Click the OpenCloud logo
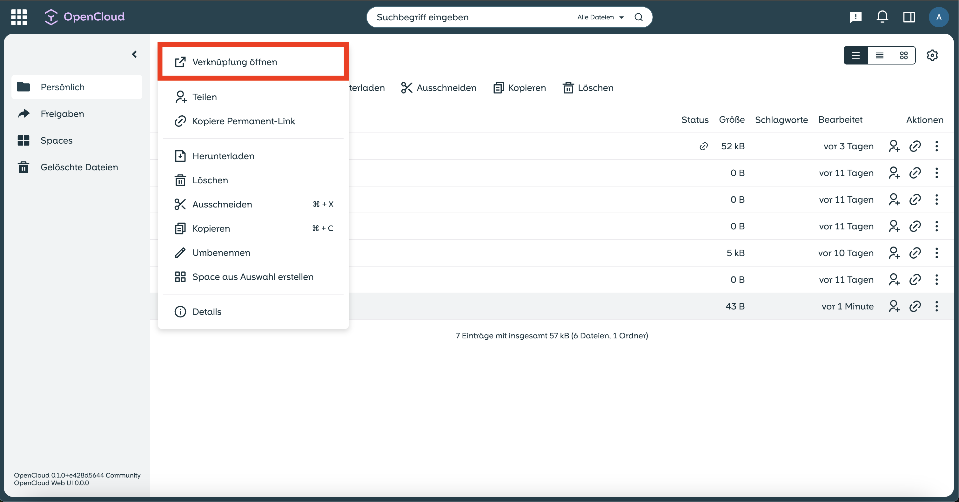 [x=84, y=17]
